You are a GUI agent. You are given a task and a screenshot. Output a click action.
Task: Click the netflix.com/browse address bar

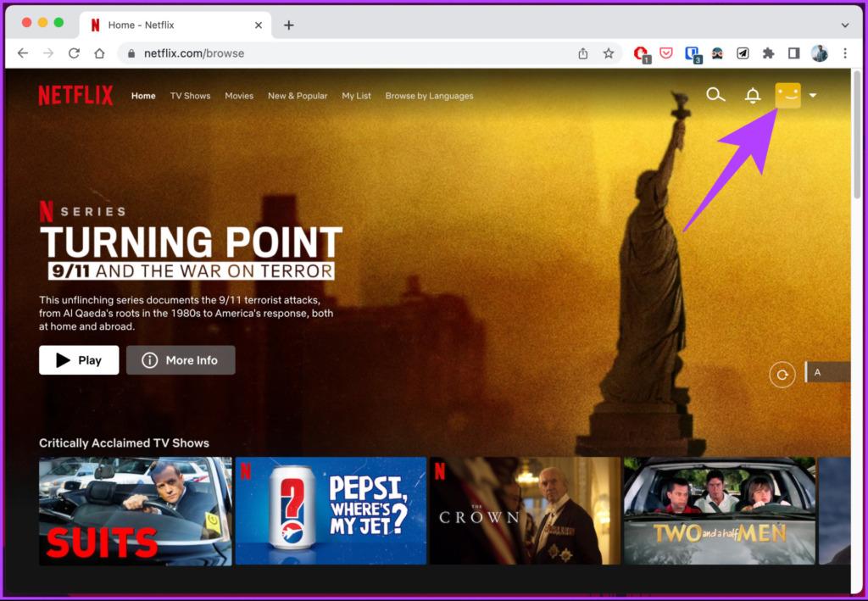pyautogui.click(x=348, y=53)
